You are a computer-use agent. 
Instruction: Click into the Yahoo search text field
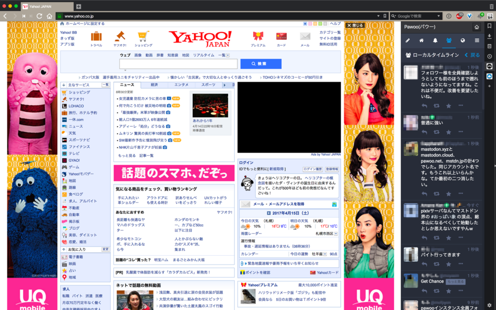click(178, 64)
